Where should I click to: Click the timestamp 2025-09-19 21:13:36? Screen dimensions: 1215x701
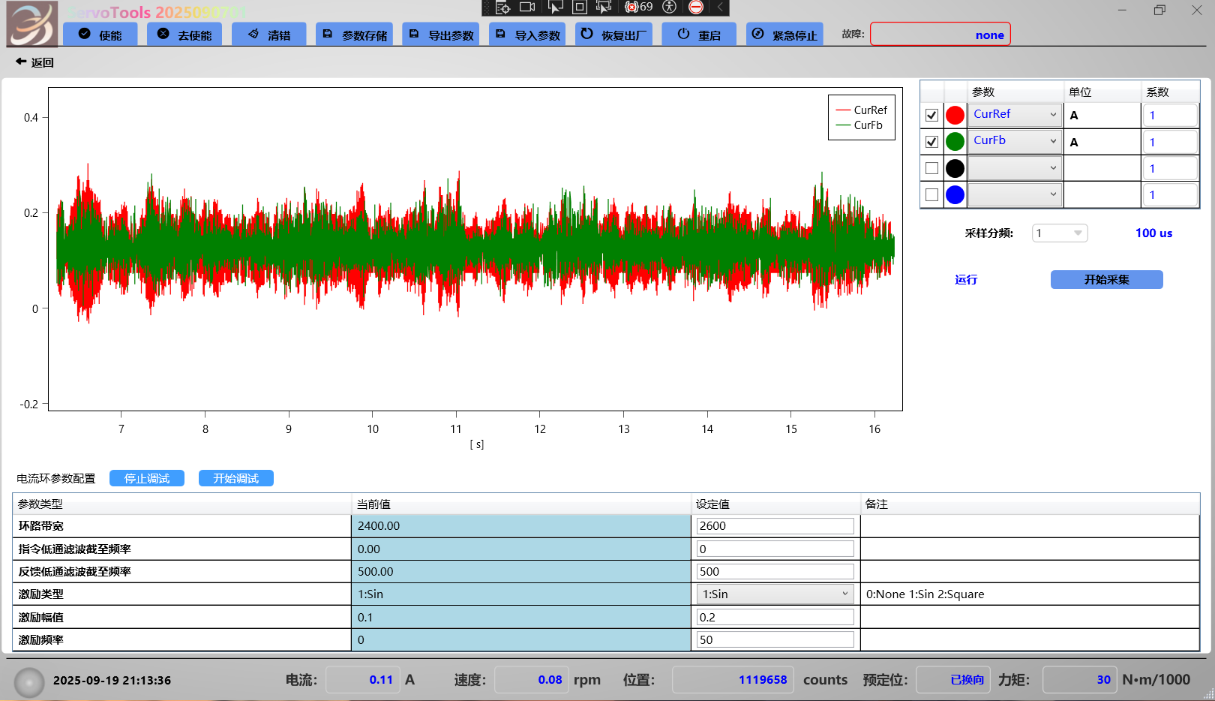click(112, 681)
